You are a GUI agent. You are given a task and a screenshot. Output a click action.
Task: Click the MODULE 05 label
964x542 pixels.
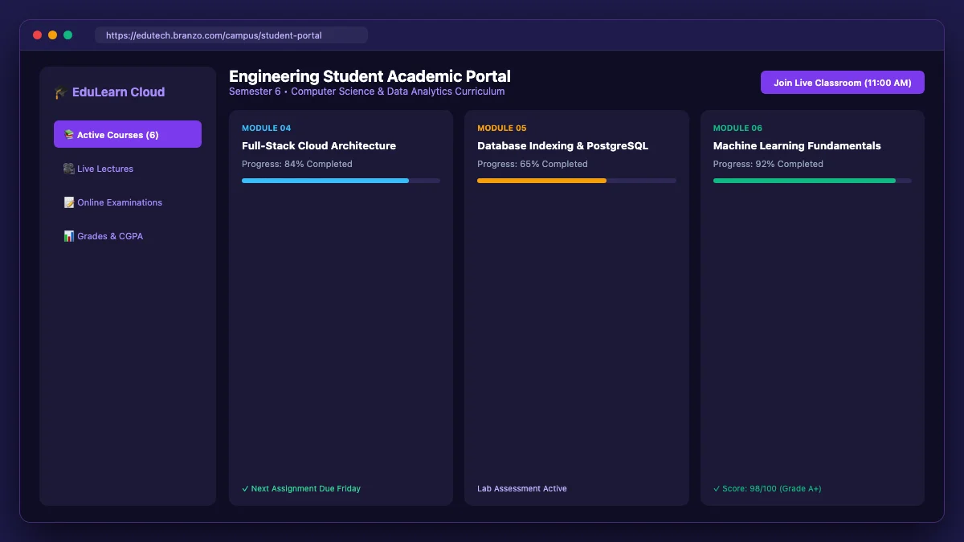(502, 128)
